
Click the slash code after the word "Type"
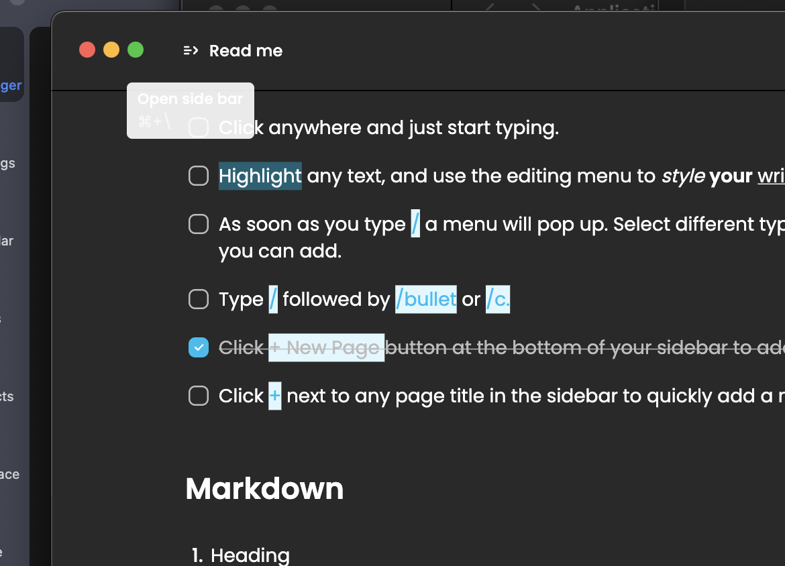click(x=273, y=299)
